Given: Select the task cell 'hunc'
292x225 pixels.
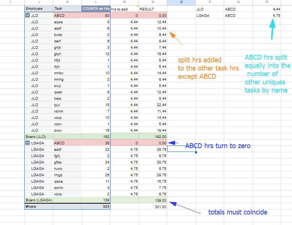Looking at the screenshot, I should point(67,168).
